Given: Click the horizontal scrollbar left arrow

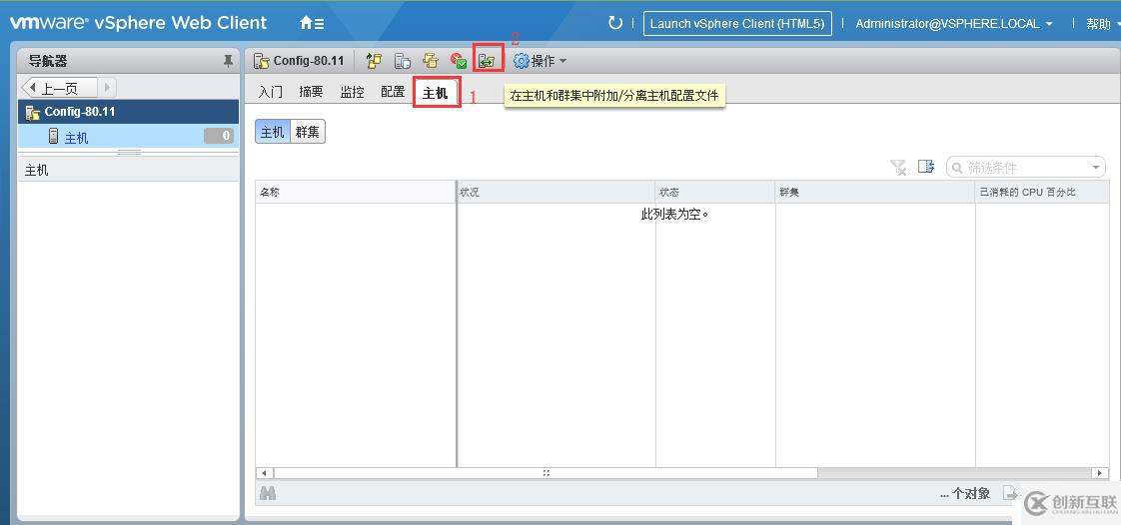Looking at the screenshot, I should point(265,473).
